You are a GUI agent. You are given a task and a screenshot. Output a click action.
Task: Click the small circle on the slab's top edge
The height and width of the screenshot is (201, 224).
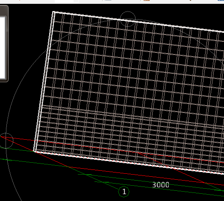(x=128, y=19)
